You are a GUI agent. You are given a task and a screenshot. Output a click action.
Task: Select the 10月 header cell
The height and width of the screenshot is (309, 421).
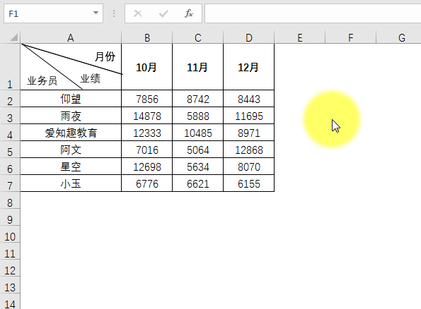click(x=146, y=67)
